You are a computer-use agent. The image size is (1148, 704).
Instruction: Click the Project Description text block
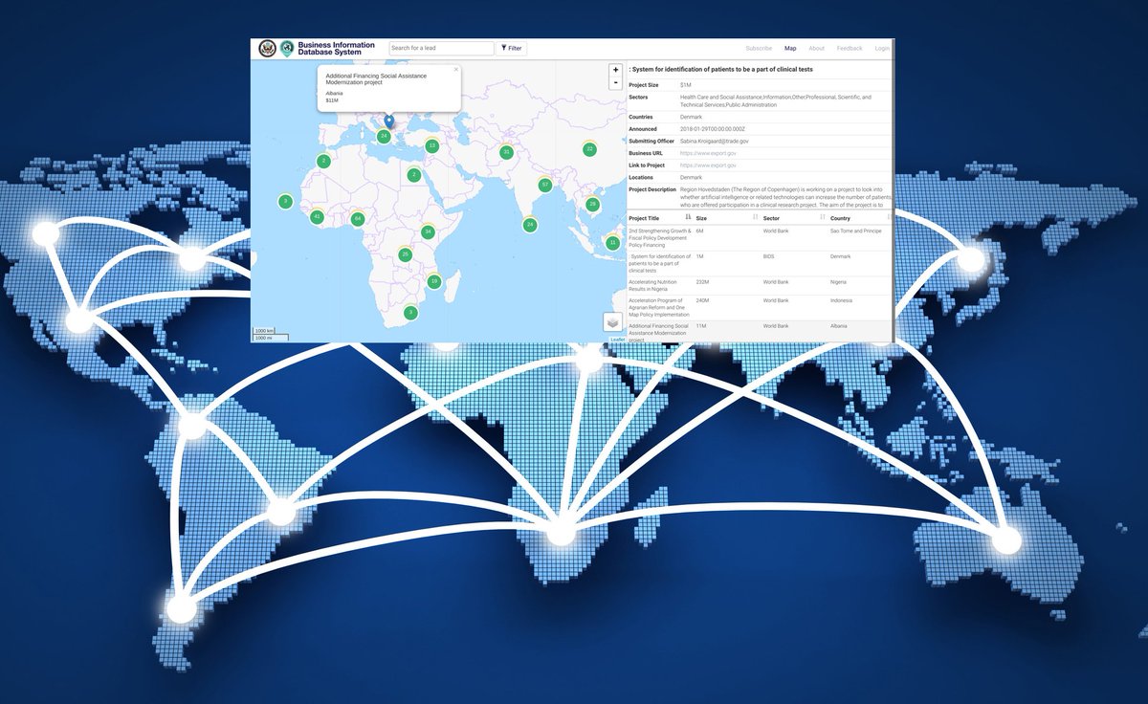point(786,195)
